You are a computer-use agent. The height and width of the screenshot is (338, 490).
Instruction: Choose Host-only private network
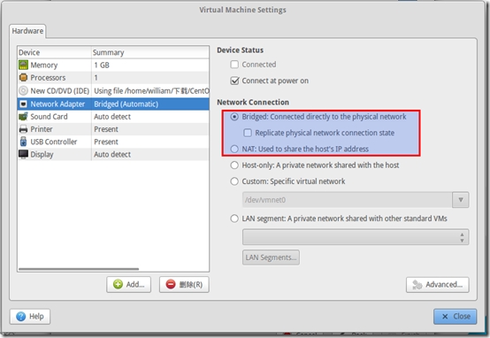(x=234, y=165)
